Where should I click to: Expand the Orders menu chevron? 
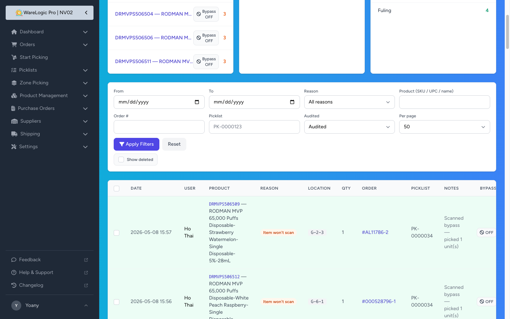(85, 45)
